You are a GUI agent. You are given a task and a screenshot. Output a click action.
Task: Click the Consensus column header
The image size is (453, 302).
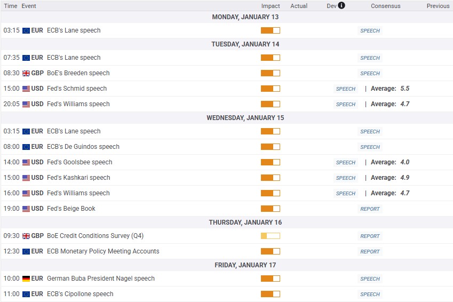click(x=386, y=6)
